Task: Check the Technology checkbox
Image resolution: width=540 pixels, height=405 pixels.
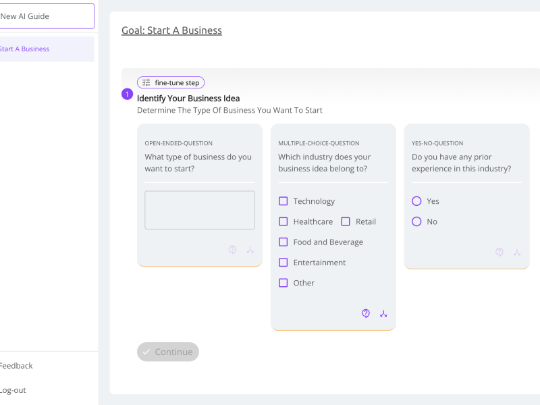Action: [x=283, y=201]
